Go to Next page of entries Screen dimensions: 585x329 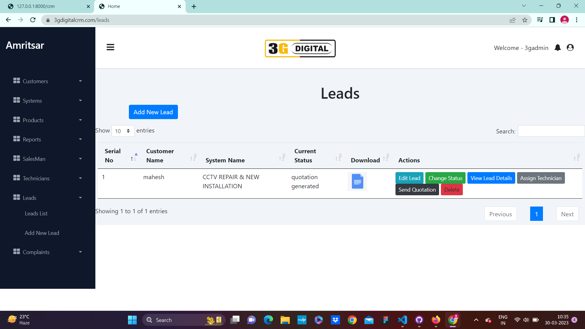[567, 214]
